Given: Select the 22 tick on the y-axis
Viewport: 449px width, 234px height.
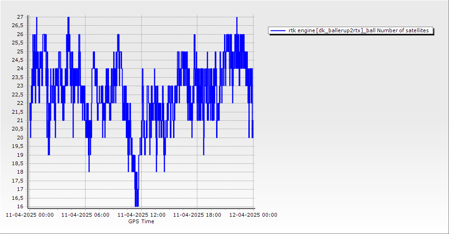Looking at the screenshot, I should tap(20, 103).
